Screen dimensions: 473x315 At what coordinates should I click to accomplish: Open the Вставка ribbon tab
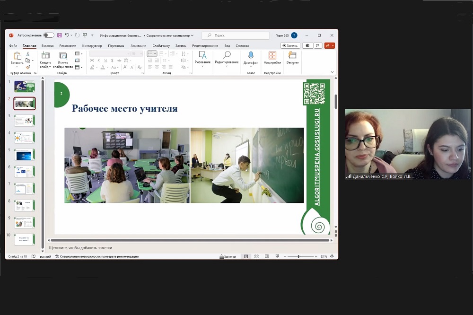[x=47, y=46]
